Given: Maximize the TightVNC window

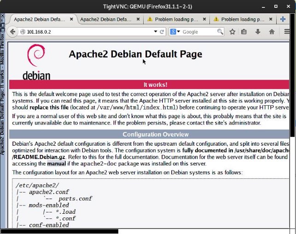Looking at the screenshot, I should tap(276, 6).
